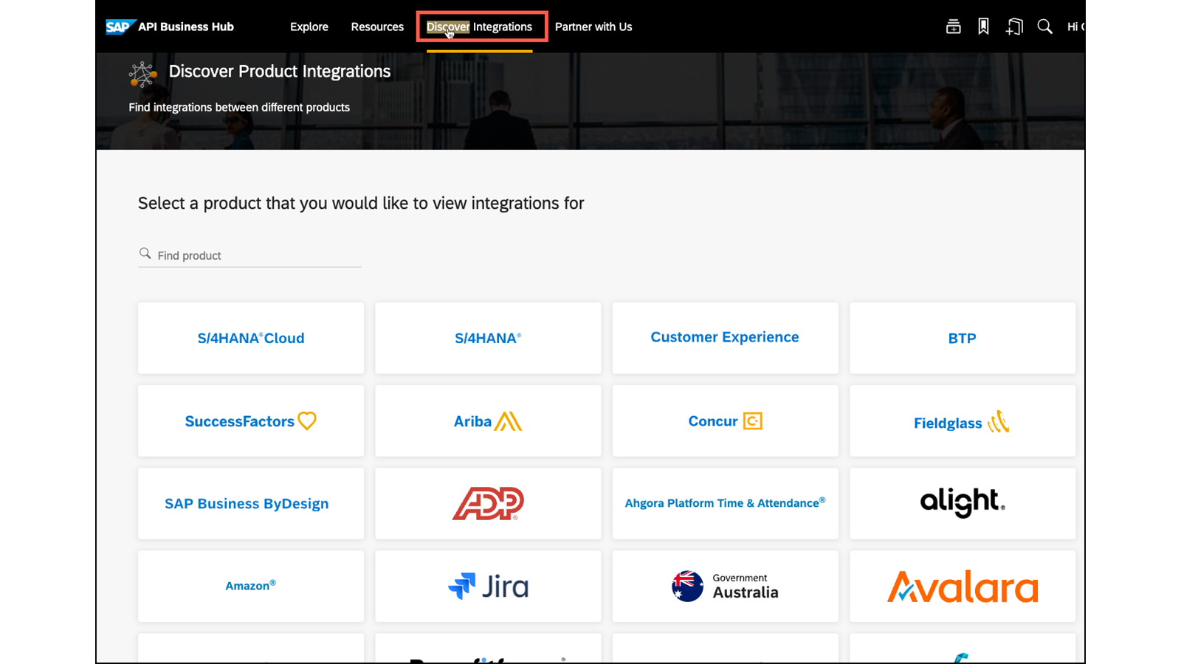Choose the Concur product tile

pyautogui.click(x=725, y=421)
